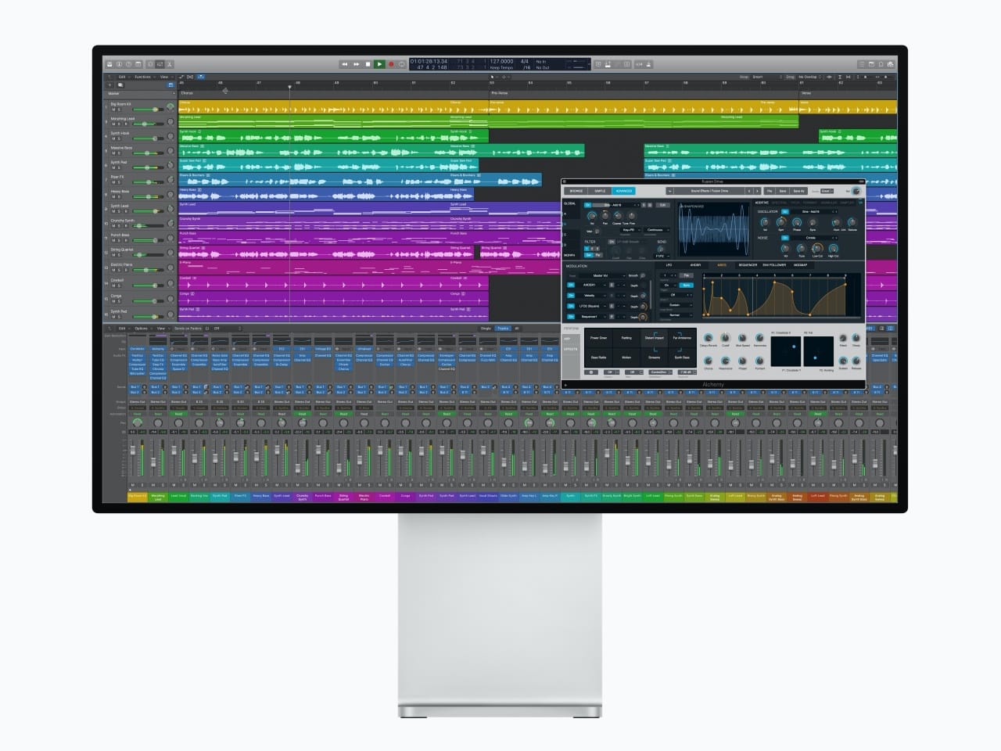Open the mixer Options menu
1001x751 pixels.
click(x=142, y=329)
